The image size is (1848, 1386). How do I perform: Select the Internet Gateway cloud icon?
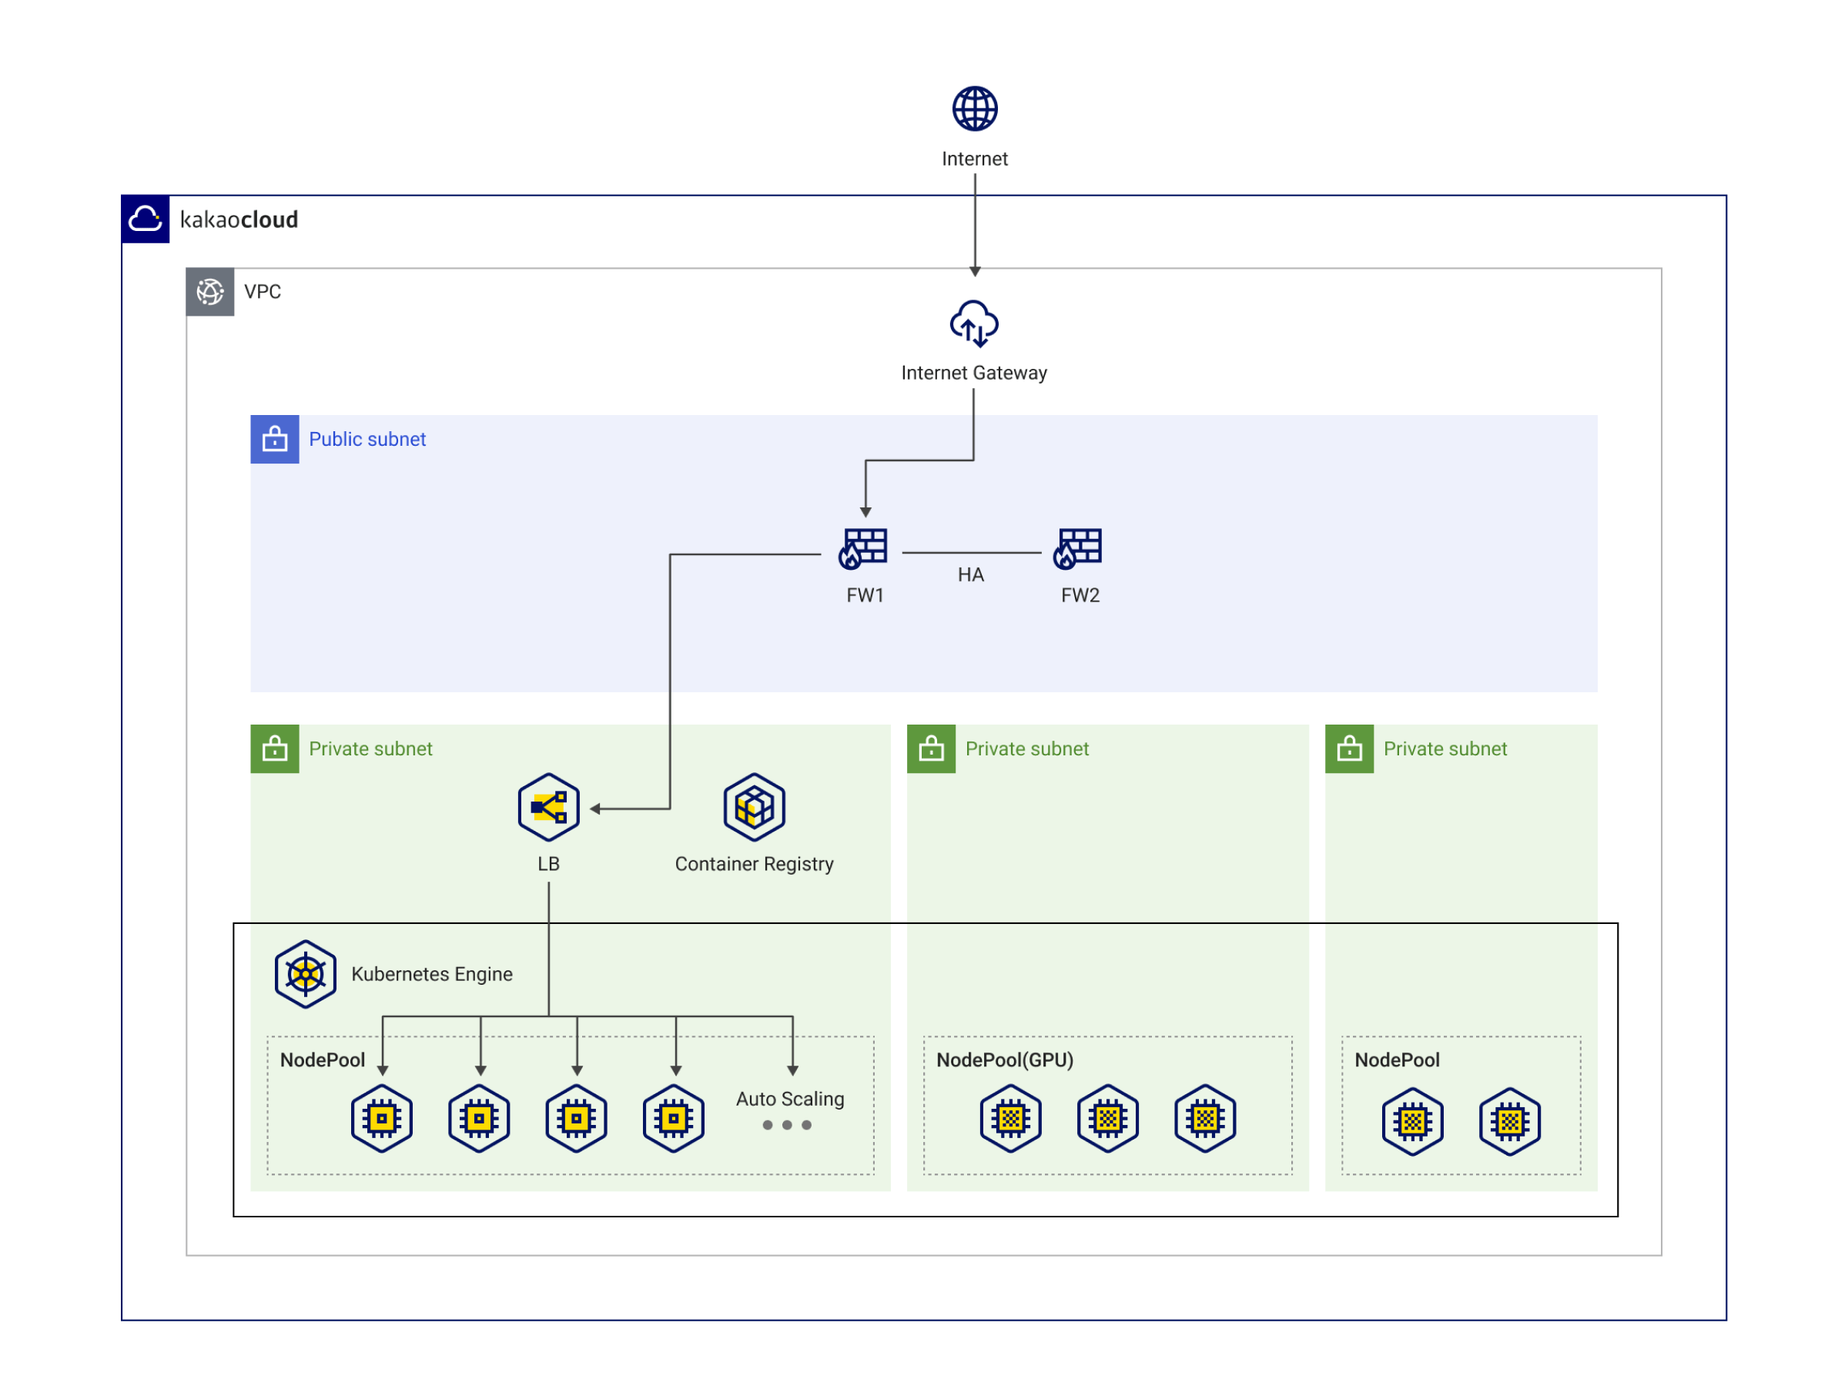(x=973, y=323)
